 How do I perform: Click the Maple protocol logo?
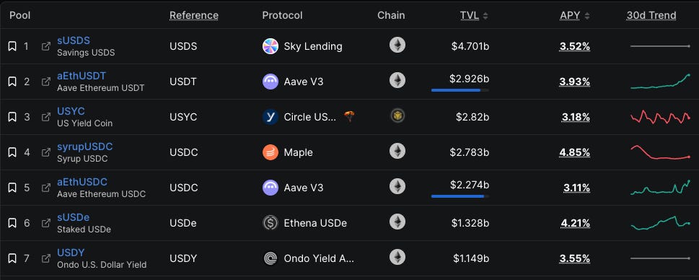tap(270, 152)
